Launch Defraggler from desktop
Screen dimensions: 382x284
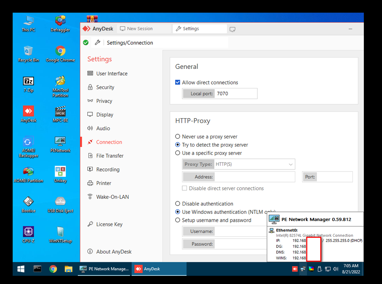tap(60, 23)
